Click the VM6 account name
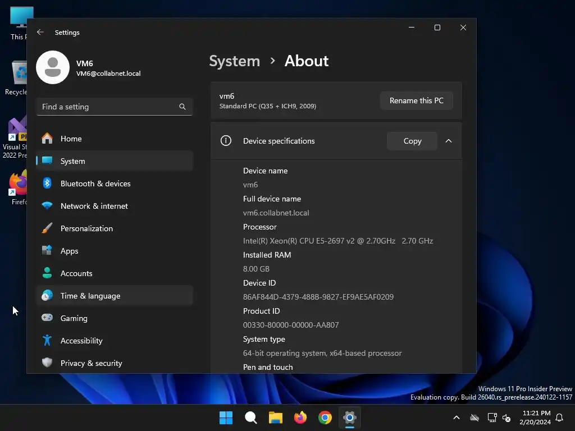 pos(84,63)
